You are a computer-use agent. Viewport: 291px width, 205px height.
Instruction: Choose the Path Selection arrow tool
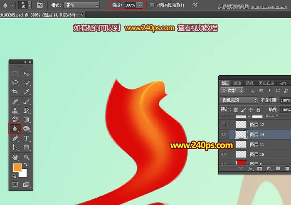click(x=15, y=147)
